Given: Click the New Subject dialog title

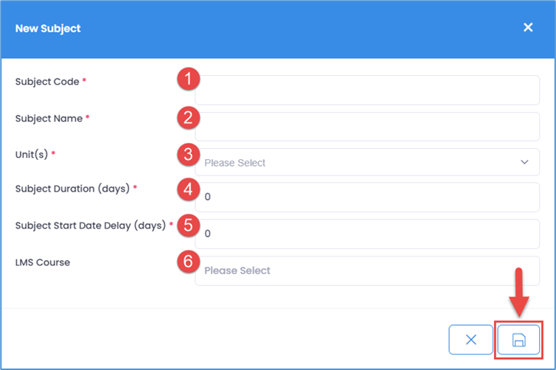Looking at the screenshot, I should (x=48, y=29).
